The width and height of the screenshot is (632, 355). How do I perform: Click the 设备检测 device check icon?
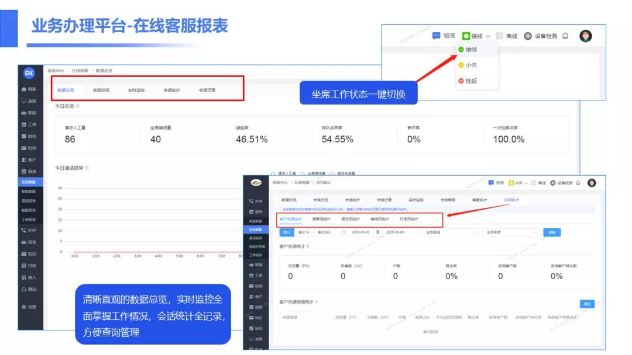tap(528, 36)
